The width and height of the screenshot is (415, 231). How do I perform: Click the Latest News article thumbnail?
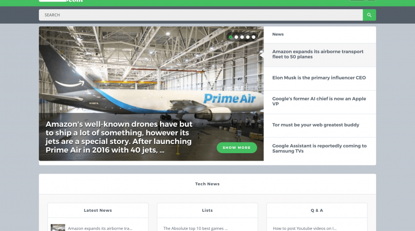pos(58,228)
